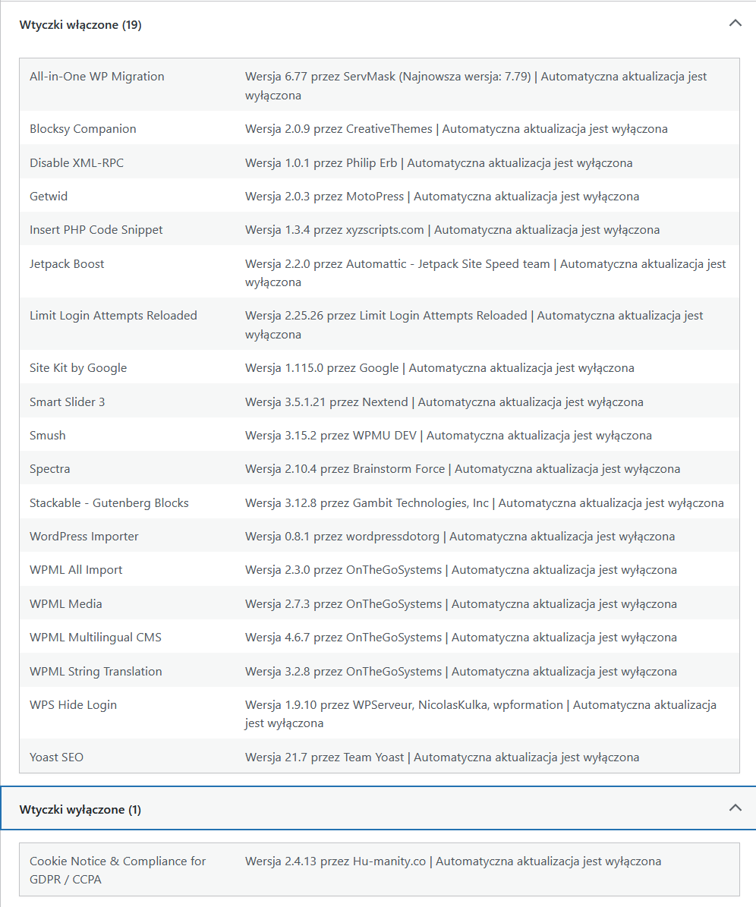Select the Cookie Notice & Compliance plugin name

[x=118, y=870]
